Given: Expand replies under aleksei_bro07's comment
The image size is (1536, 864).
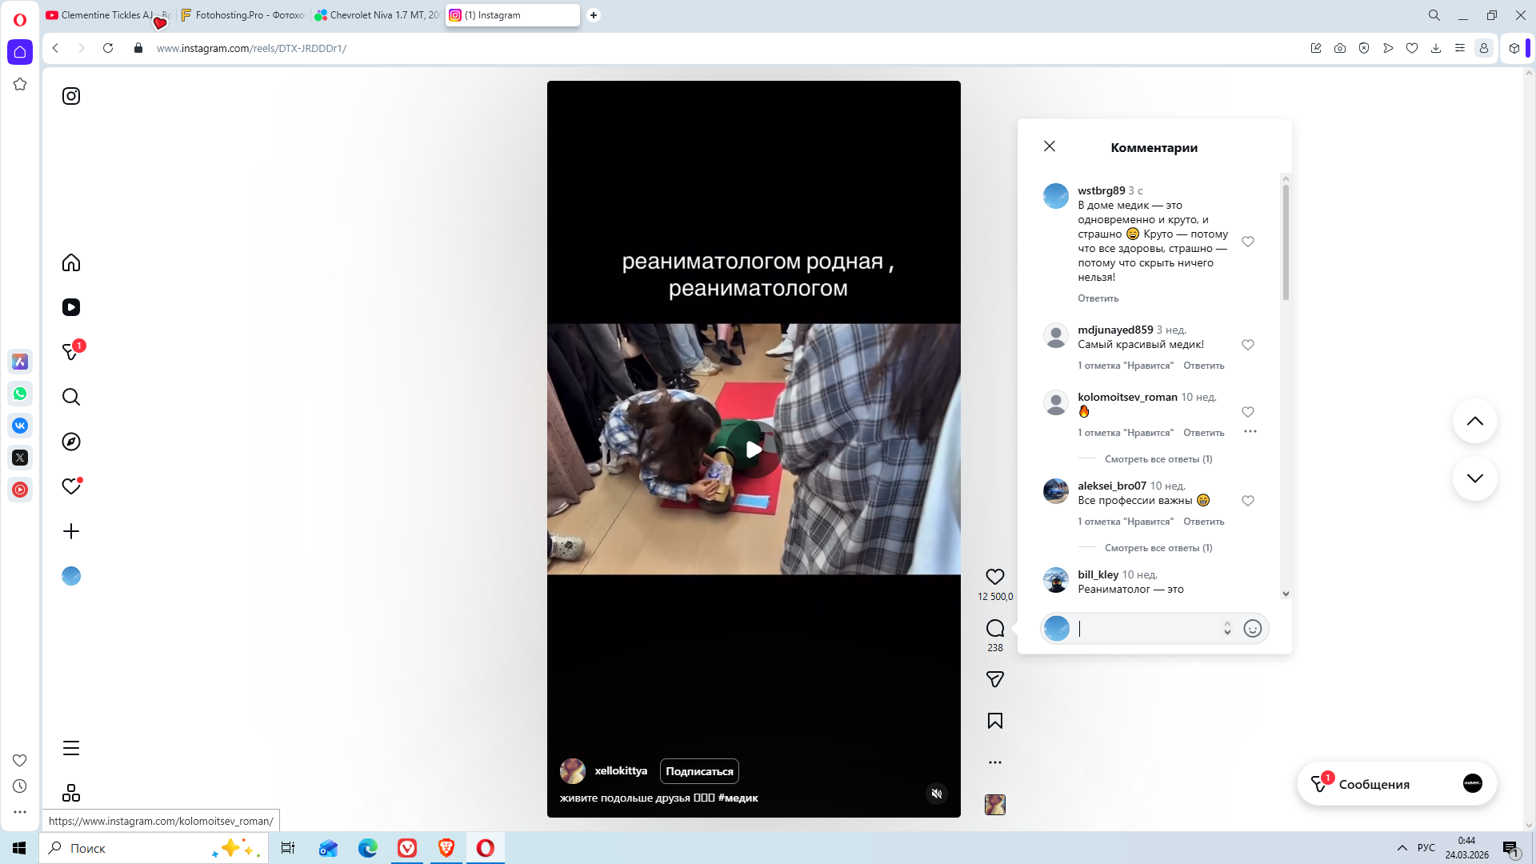Looking at the screenshot, I should click(x=1158, y=548).
